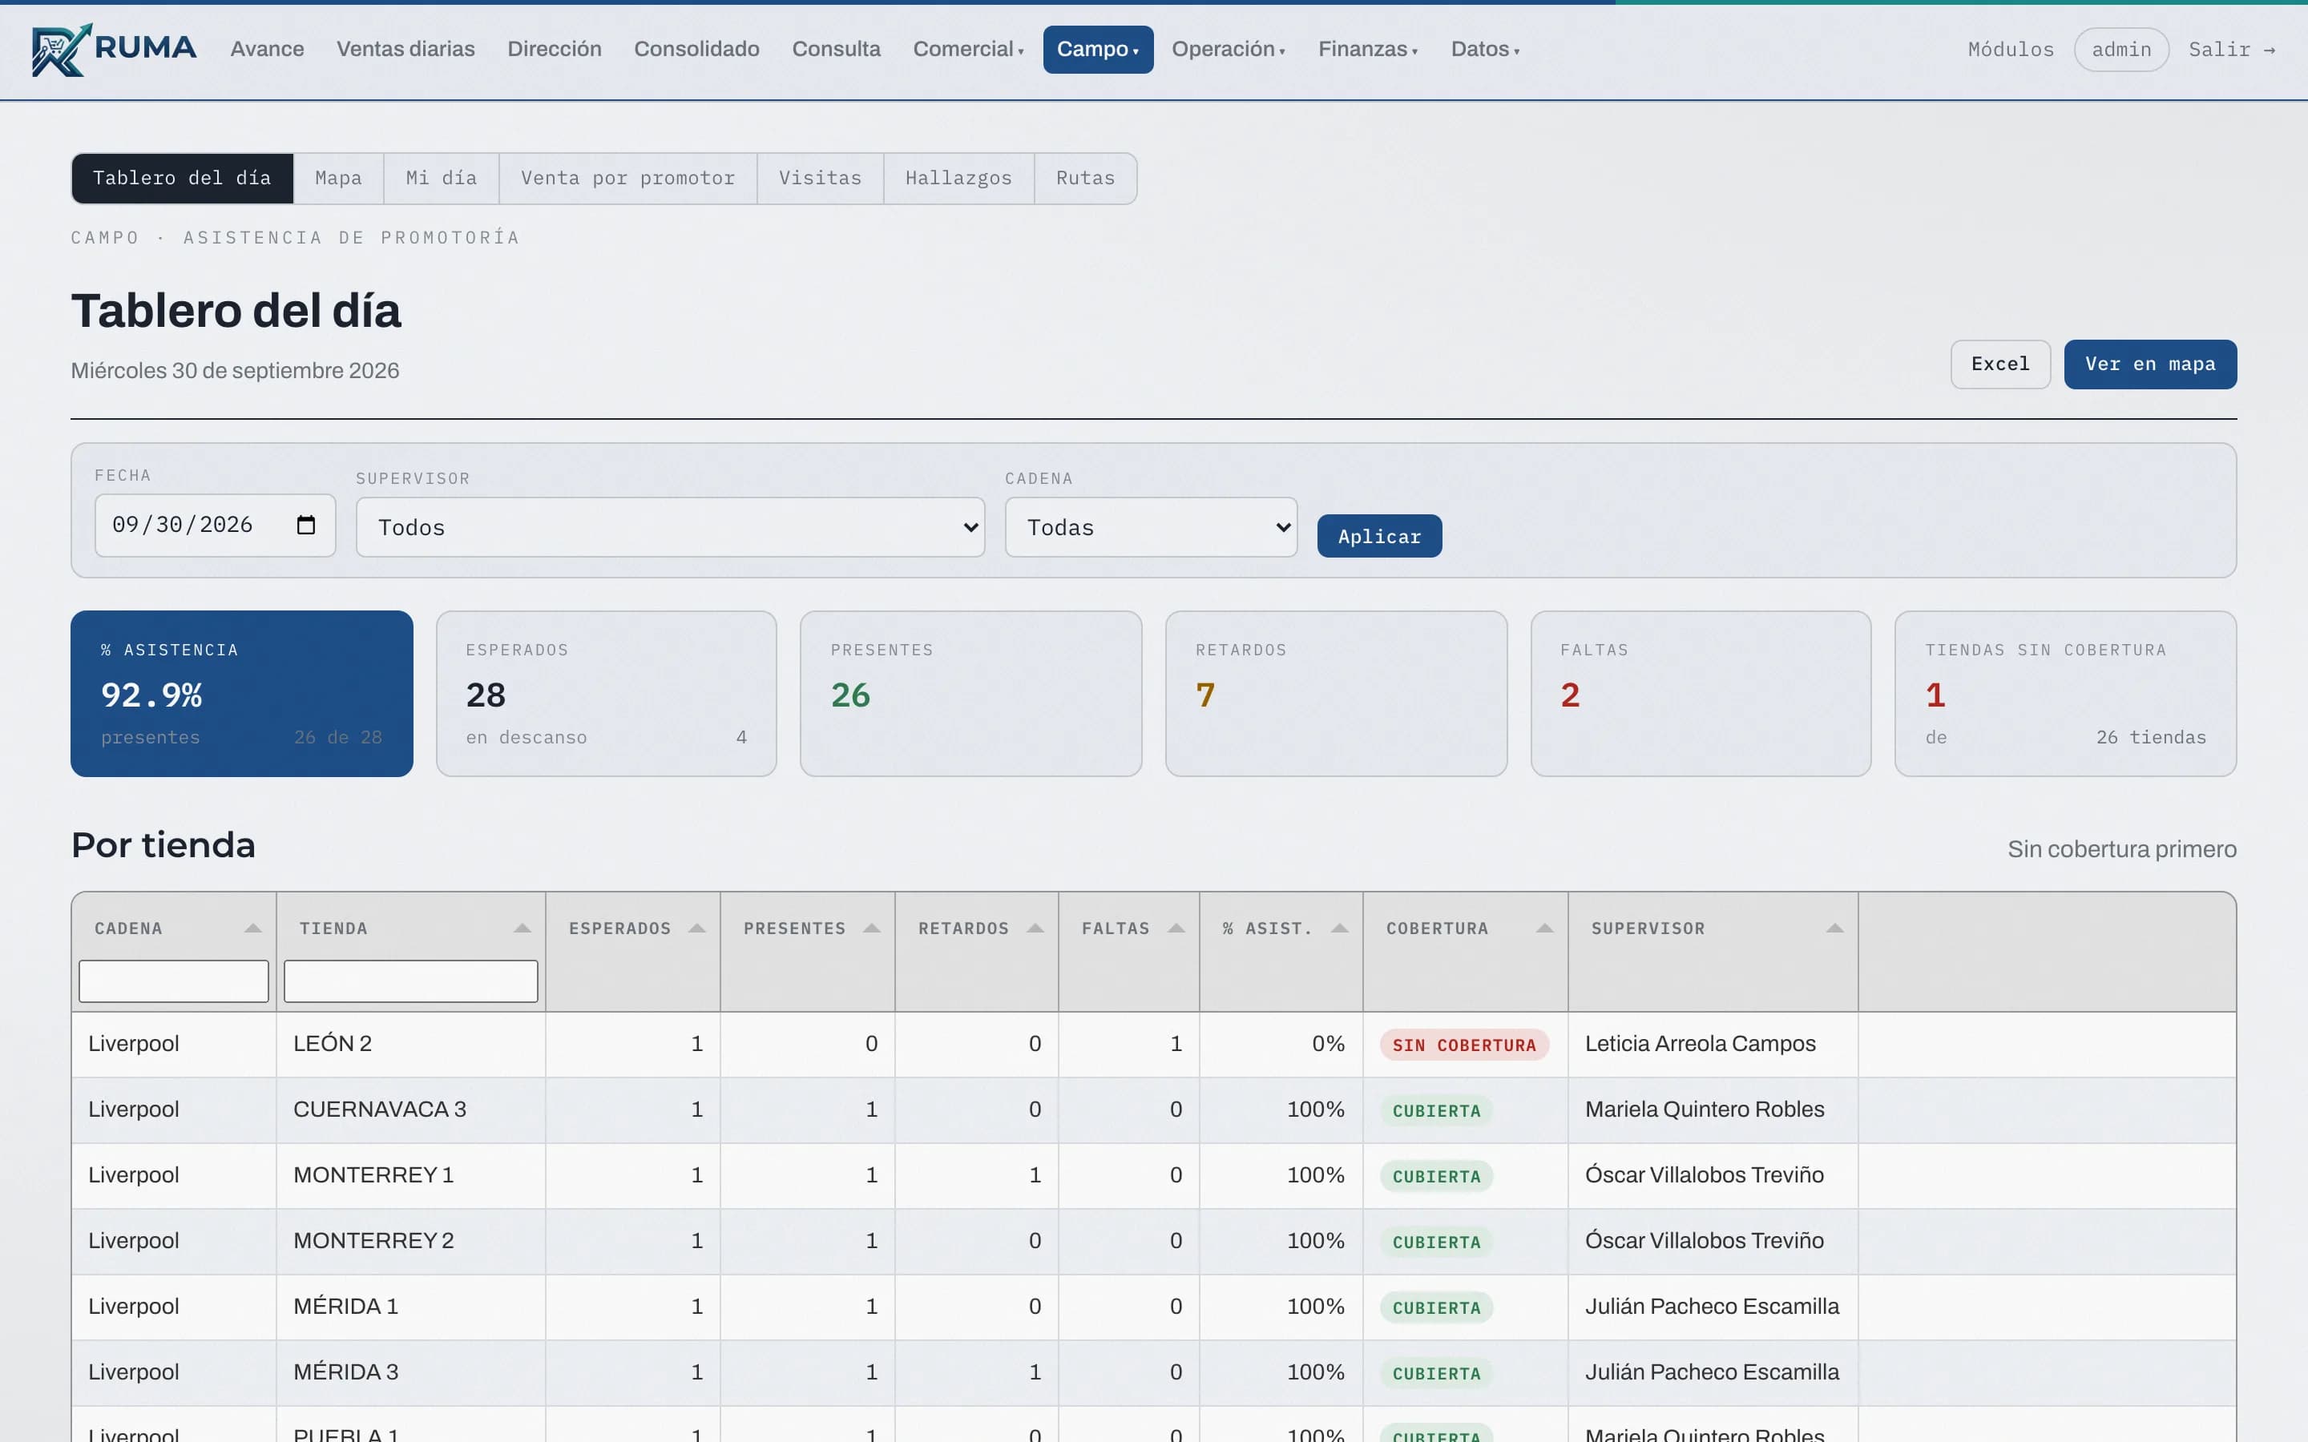Click the Ver en mapa button
The width and height of the screenshot is (2308, 1442).
[x=2149, y=365]
